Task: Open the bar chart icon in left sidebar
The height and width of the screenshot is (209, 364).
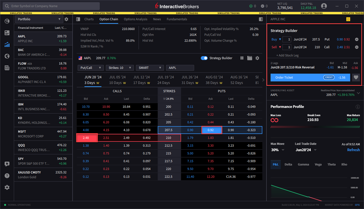Action: point(7,44)
